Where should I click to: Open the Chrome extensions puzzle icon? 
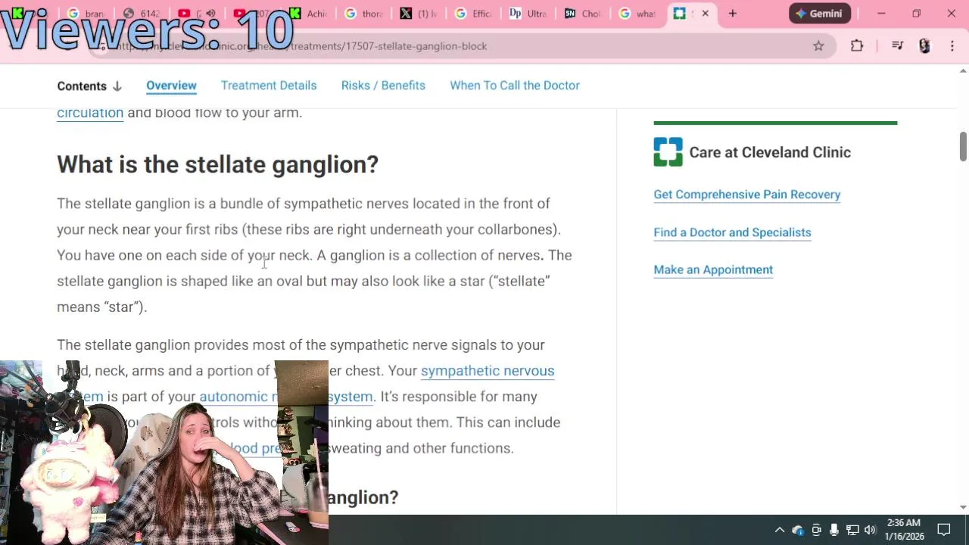pos(857,46)
